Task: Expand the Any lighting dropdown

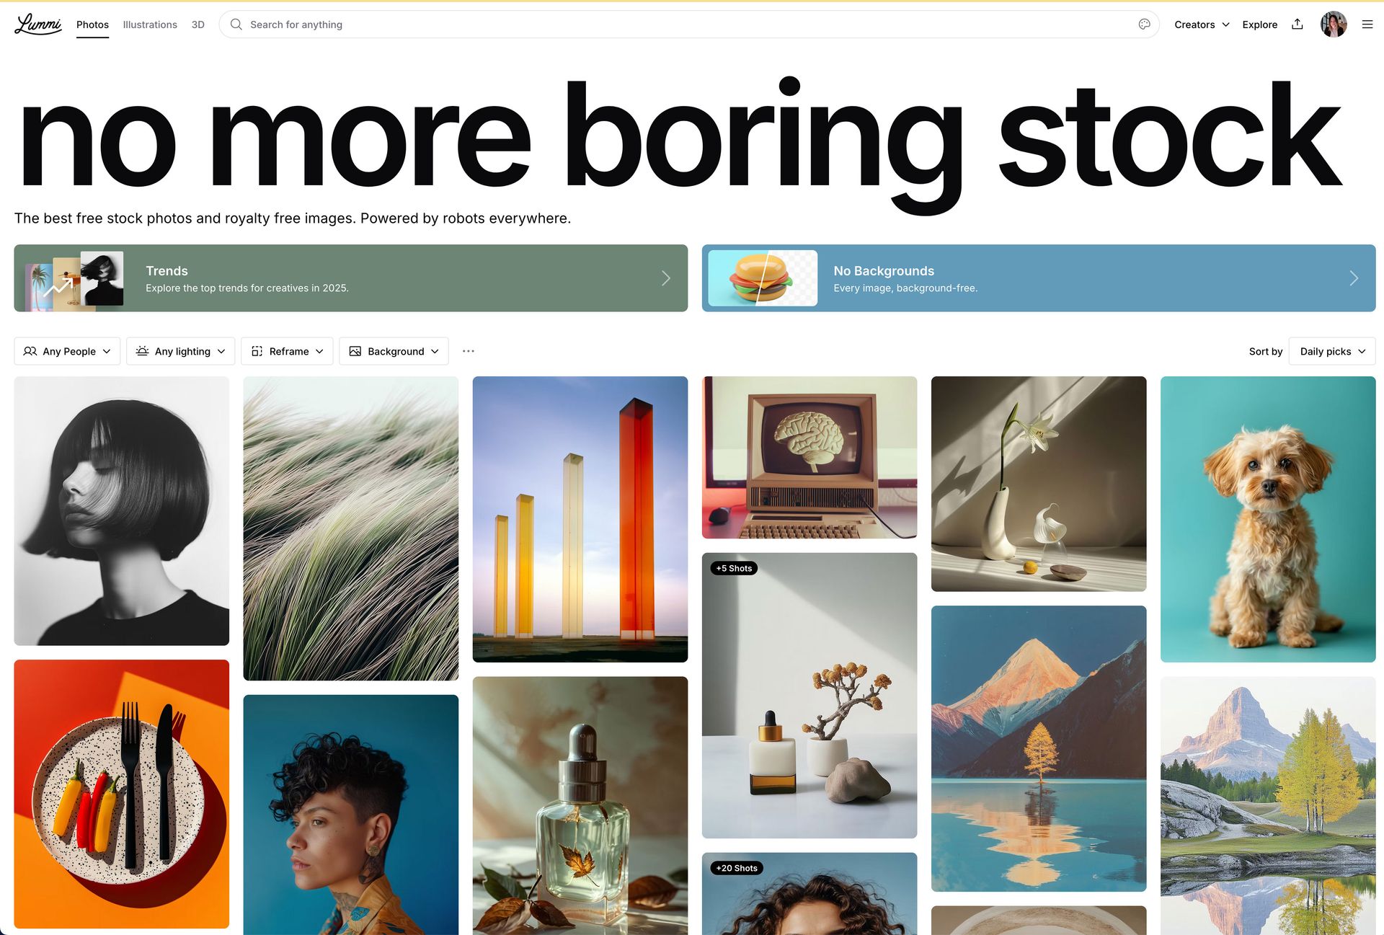Action: pyautogui.click(x=181, y=351)
